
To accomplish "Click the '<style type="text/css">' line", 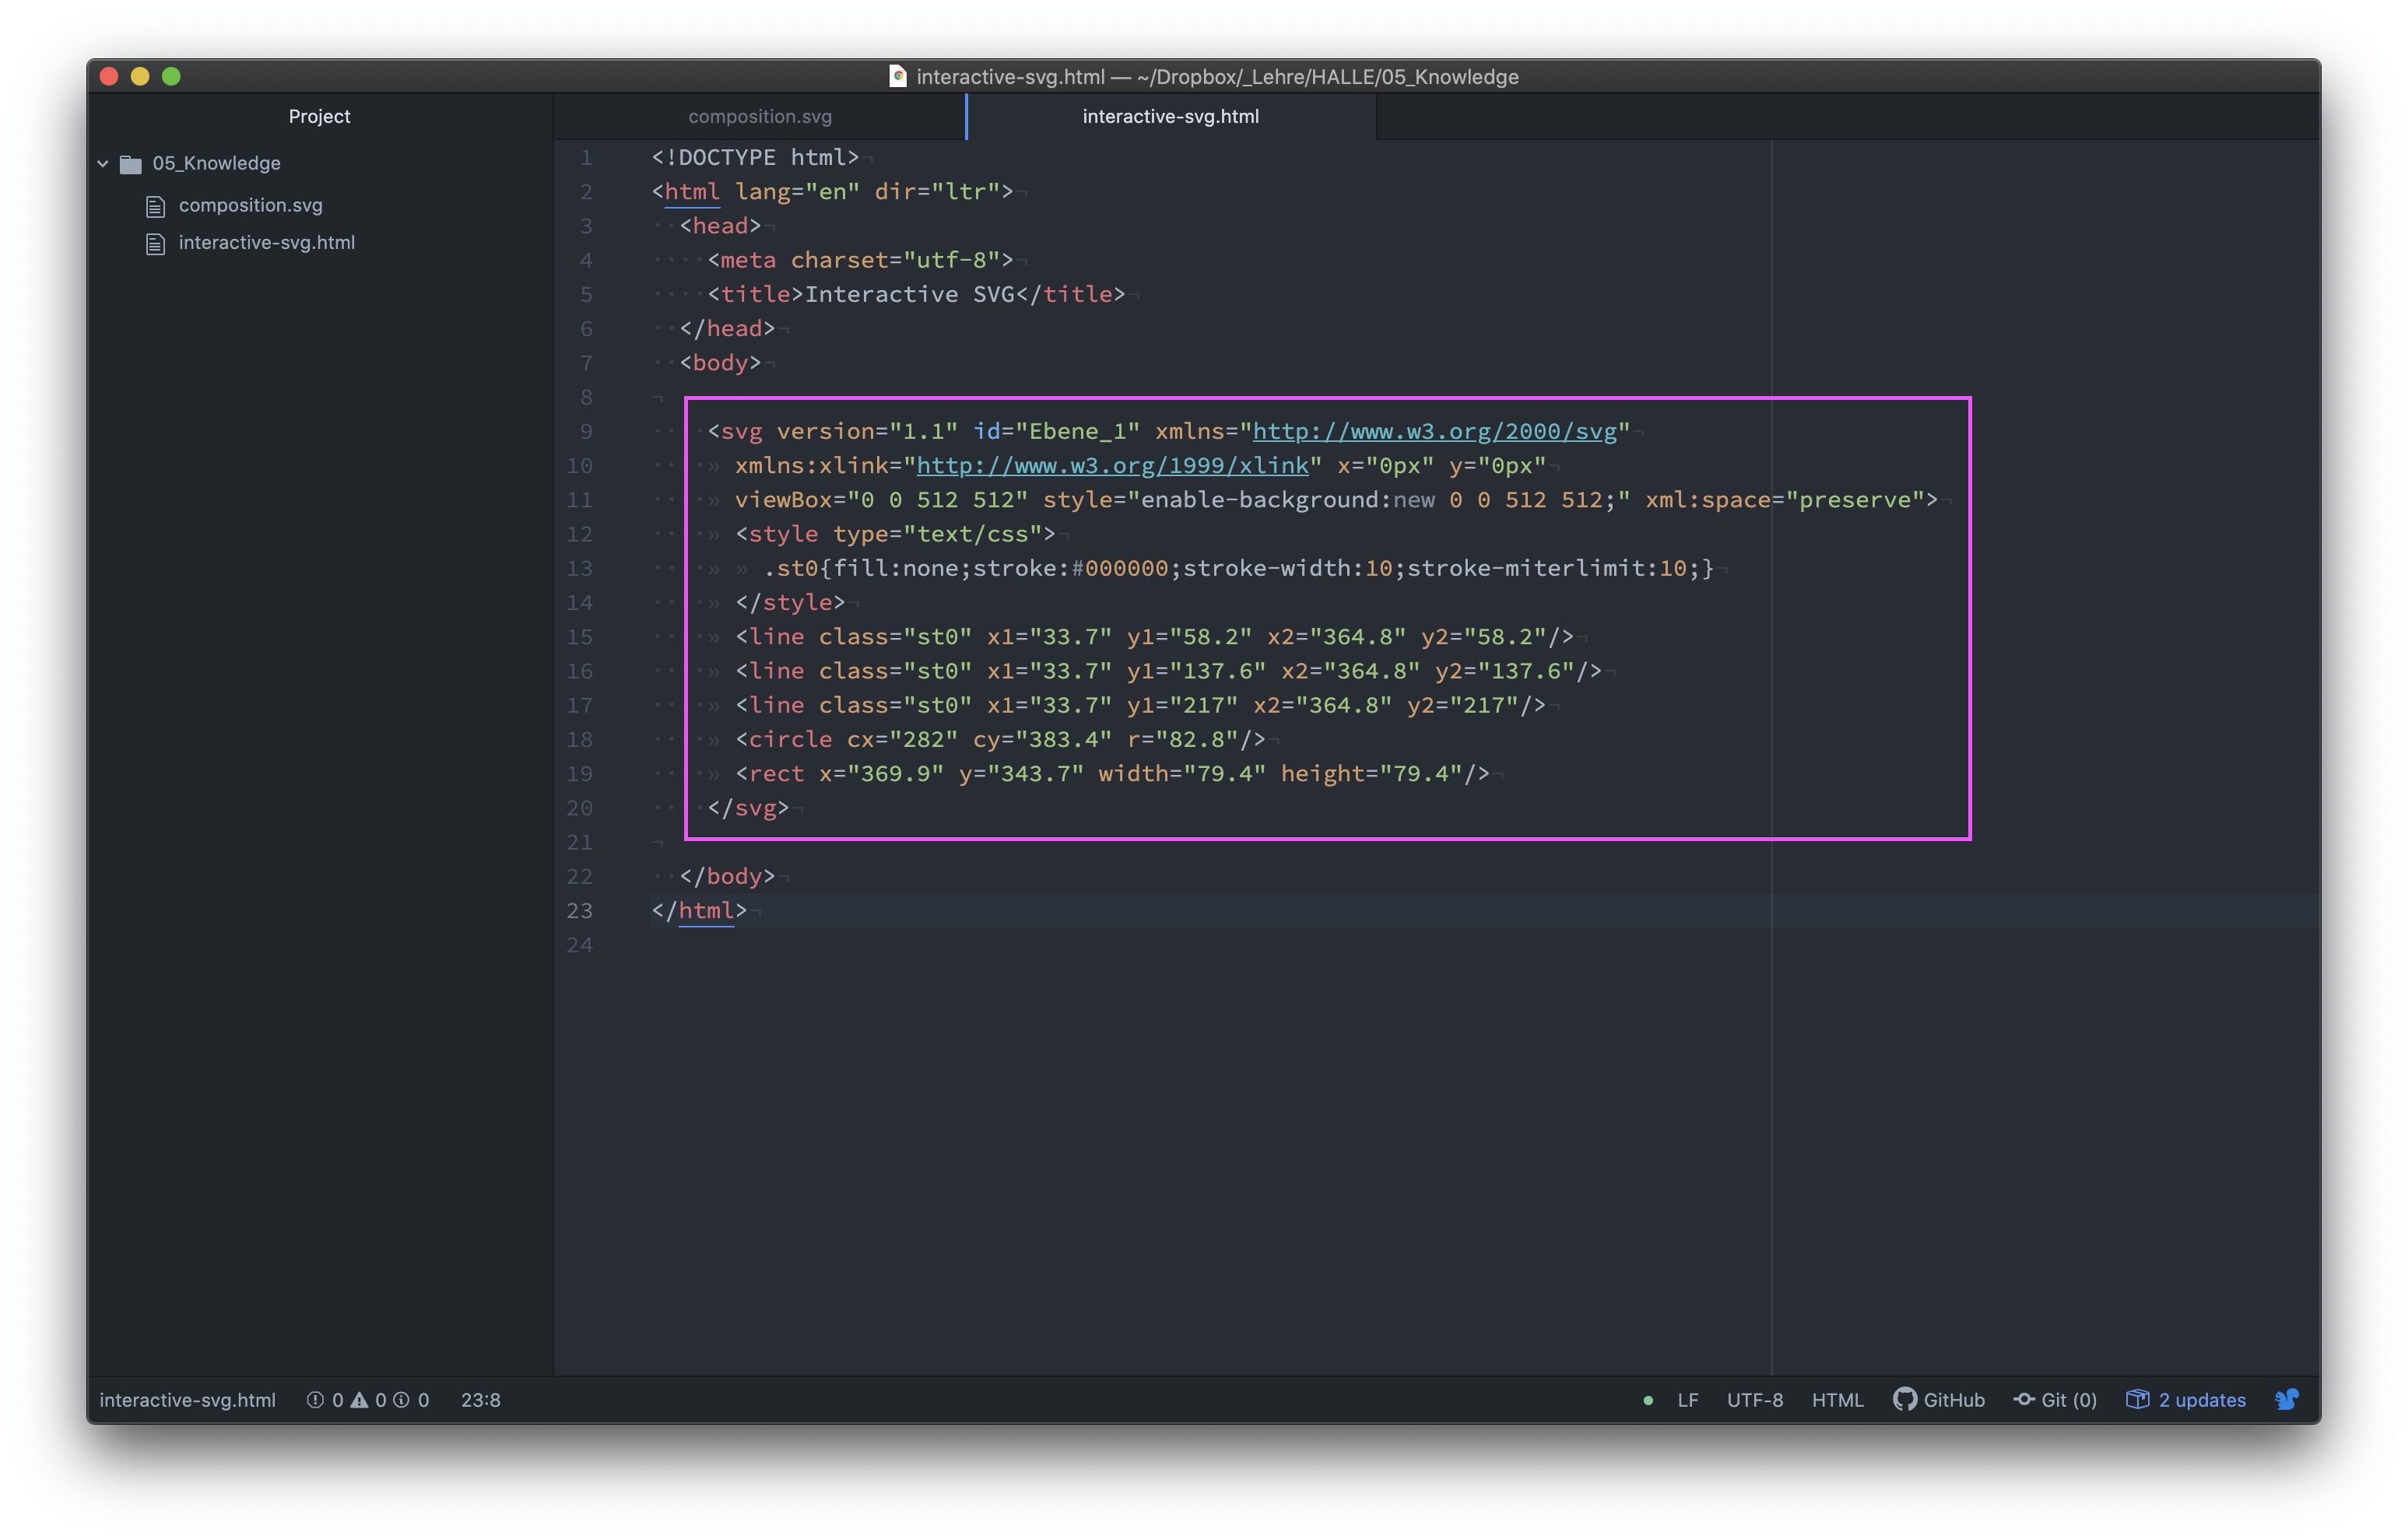I will (x=895, y=534).
